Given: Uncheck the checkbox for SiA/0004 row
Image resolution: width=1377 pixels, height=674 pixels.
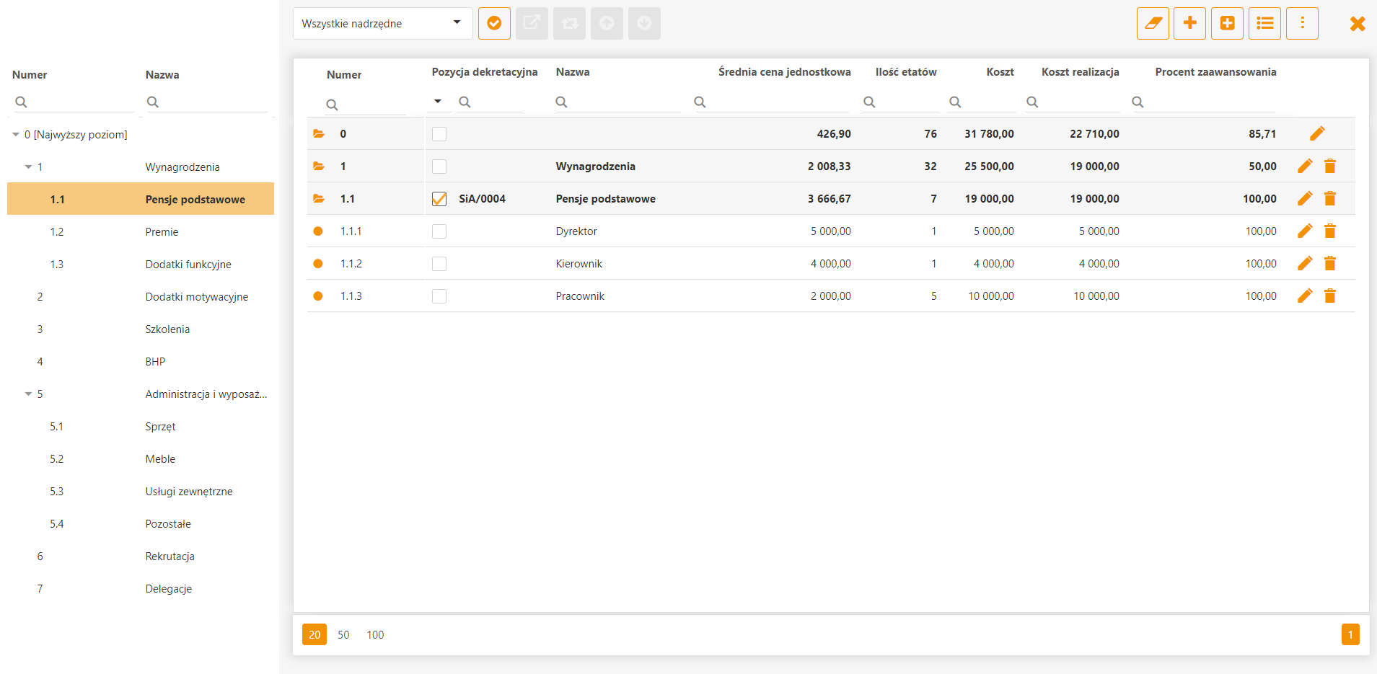Looking at the screenshot, I should point(439,199).
